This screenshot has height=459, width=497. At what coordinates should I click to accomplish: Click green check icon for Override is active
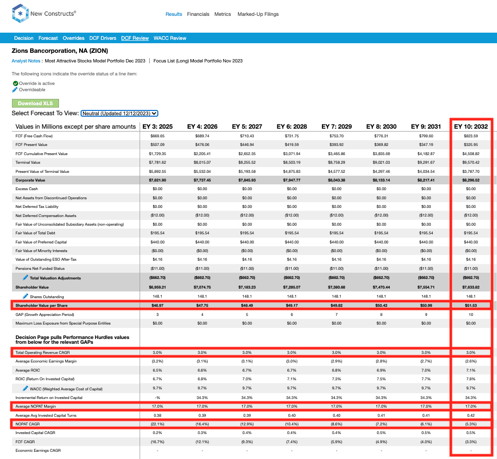[x=15, y=84]
